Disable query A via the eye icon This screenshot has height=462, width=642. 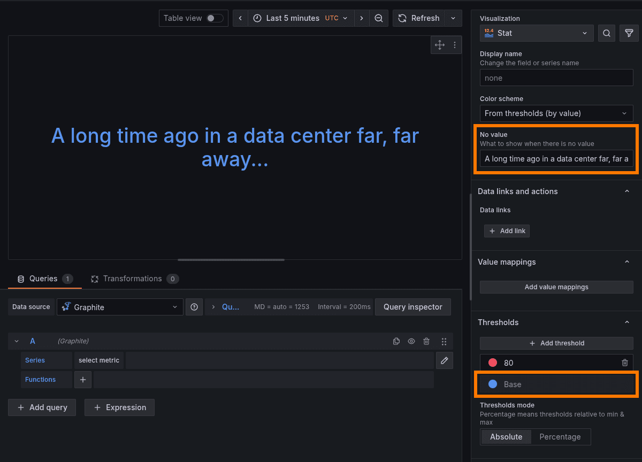411,341
